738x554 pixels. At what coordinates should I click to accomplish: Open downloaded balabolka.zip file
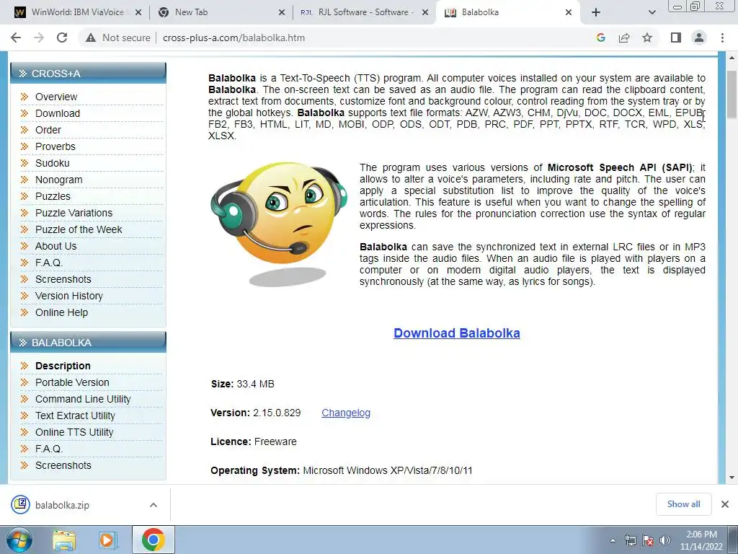(x=62, y=505)
